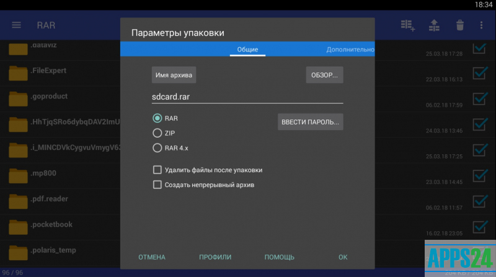Select the .dataviz folder icon
The width and height of the screenshot is (496, 277).
[x=18, y=48]
